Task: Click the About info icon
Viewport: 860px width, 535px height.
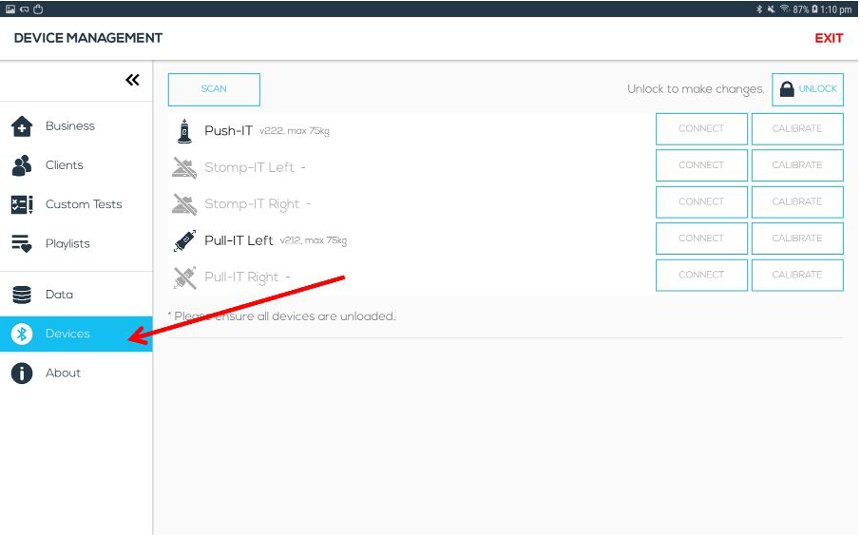Action: tap(22, 373)
